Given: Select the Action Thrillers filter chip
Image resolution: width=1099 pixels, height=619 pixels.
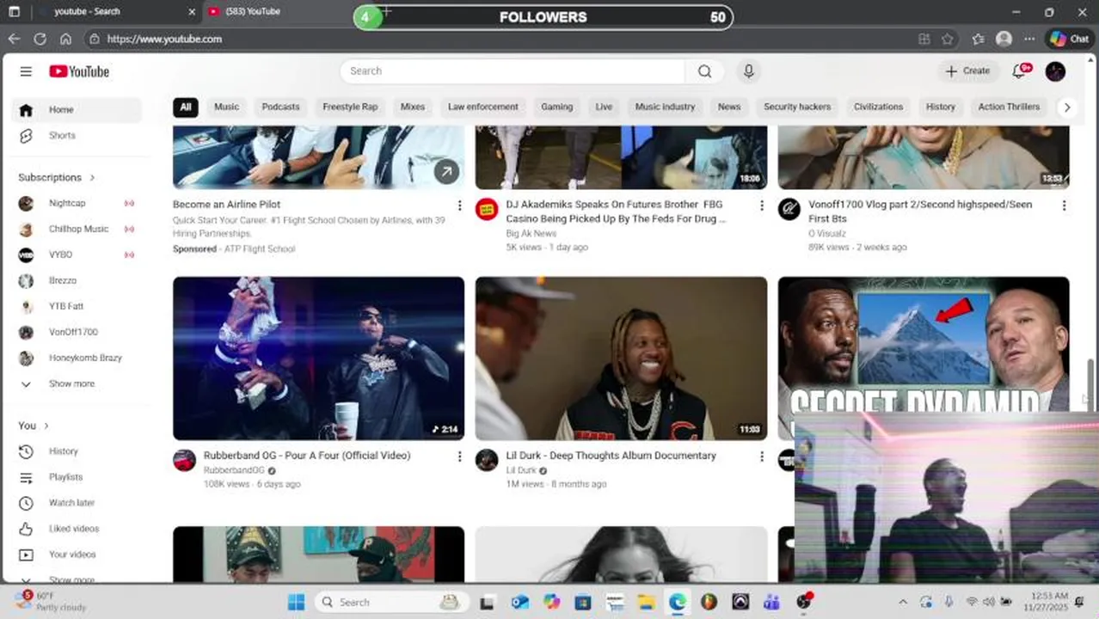Looking at the screenshot, I should 1009,107.
